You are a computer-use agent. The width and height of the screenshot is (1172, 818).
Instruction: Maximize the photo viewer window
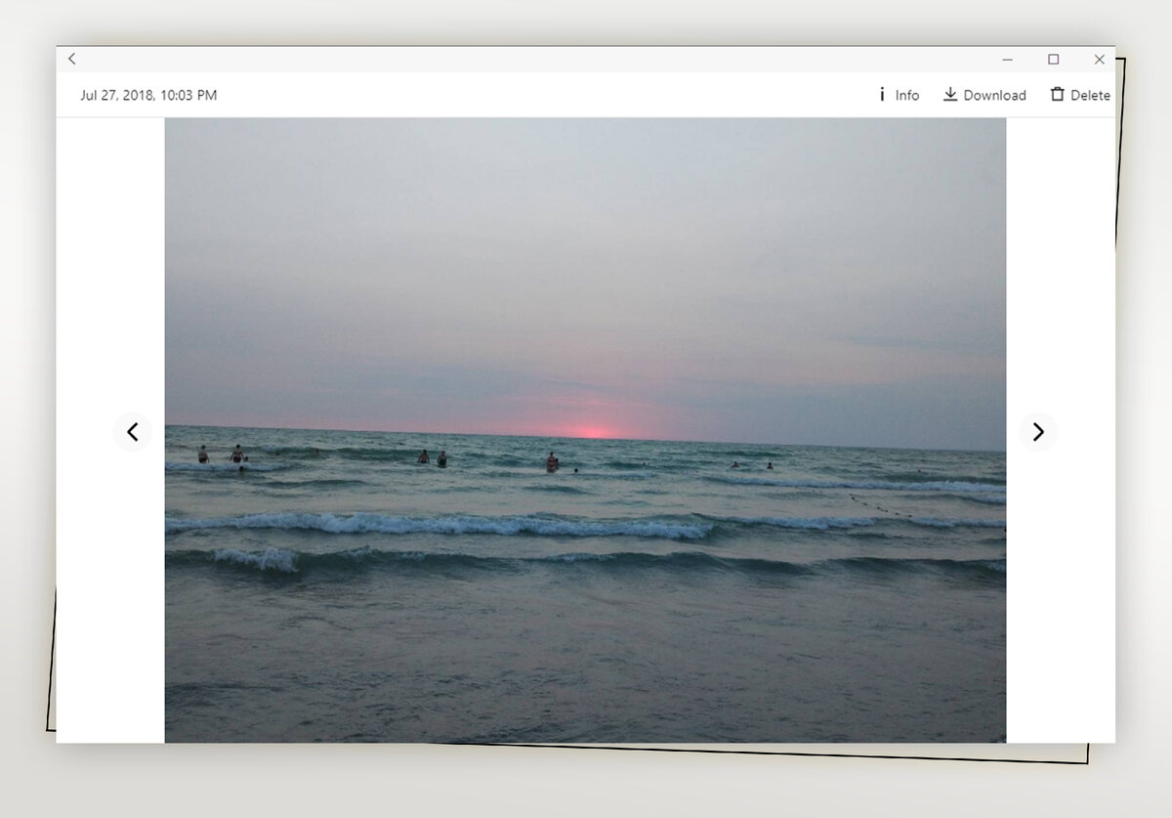click(1053, 60)
